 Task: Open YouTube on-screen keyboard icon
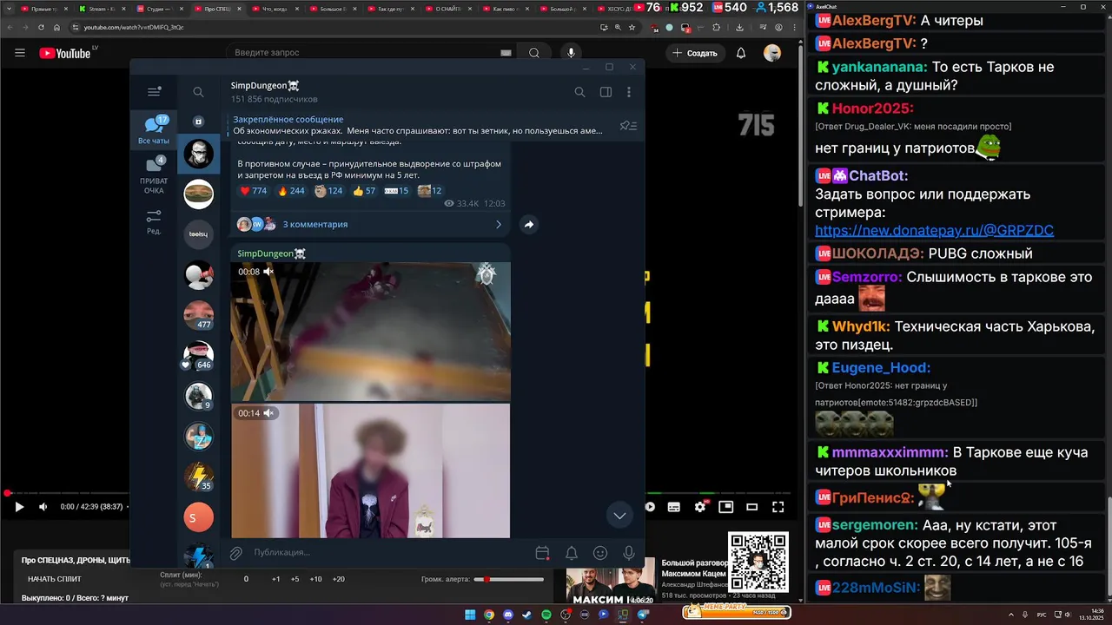click(x=506, y=53)
